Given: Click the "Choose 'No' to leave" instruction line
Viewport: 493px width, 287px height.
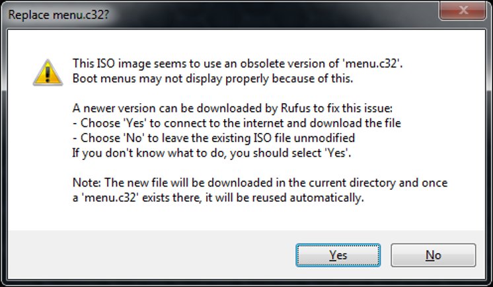Looking at the screenshot, I should click(x=214, y=138).
